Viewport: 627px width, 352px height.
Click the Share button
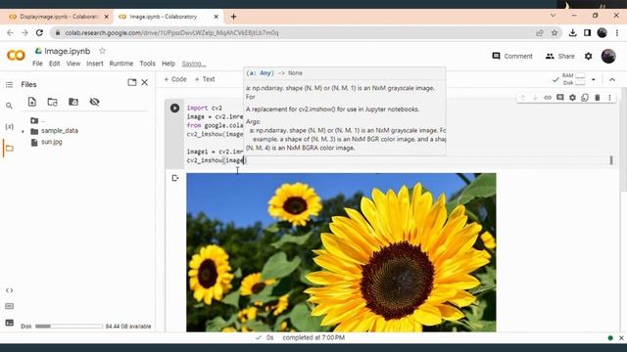(x=559, y=57)
